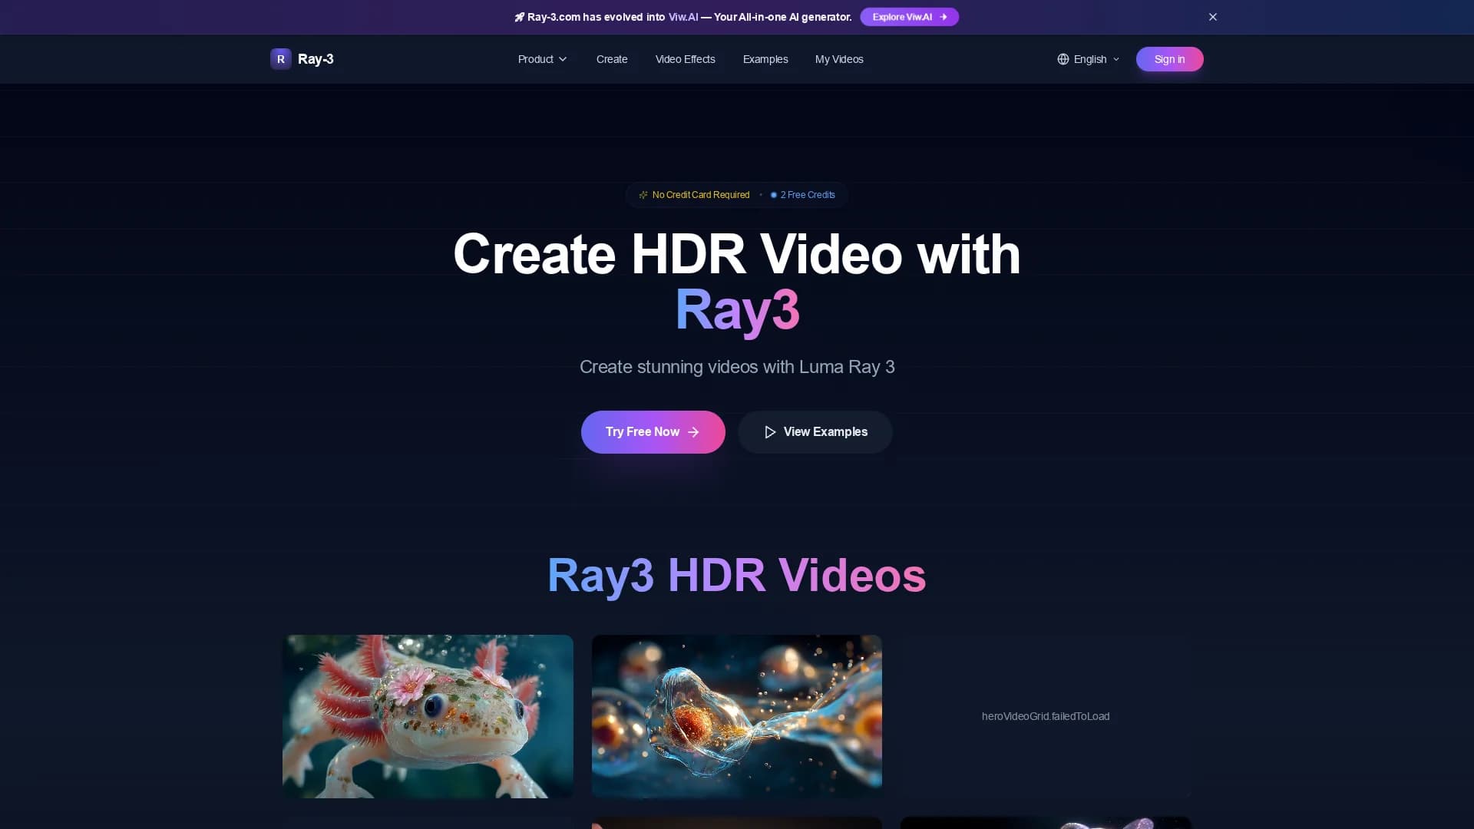Click the No Credit Card Required text

[701, 195]
